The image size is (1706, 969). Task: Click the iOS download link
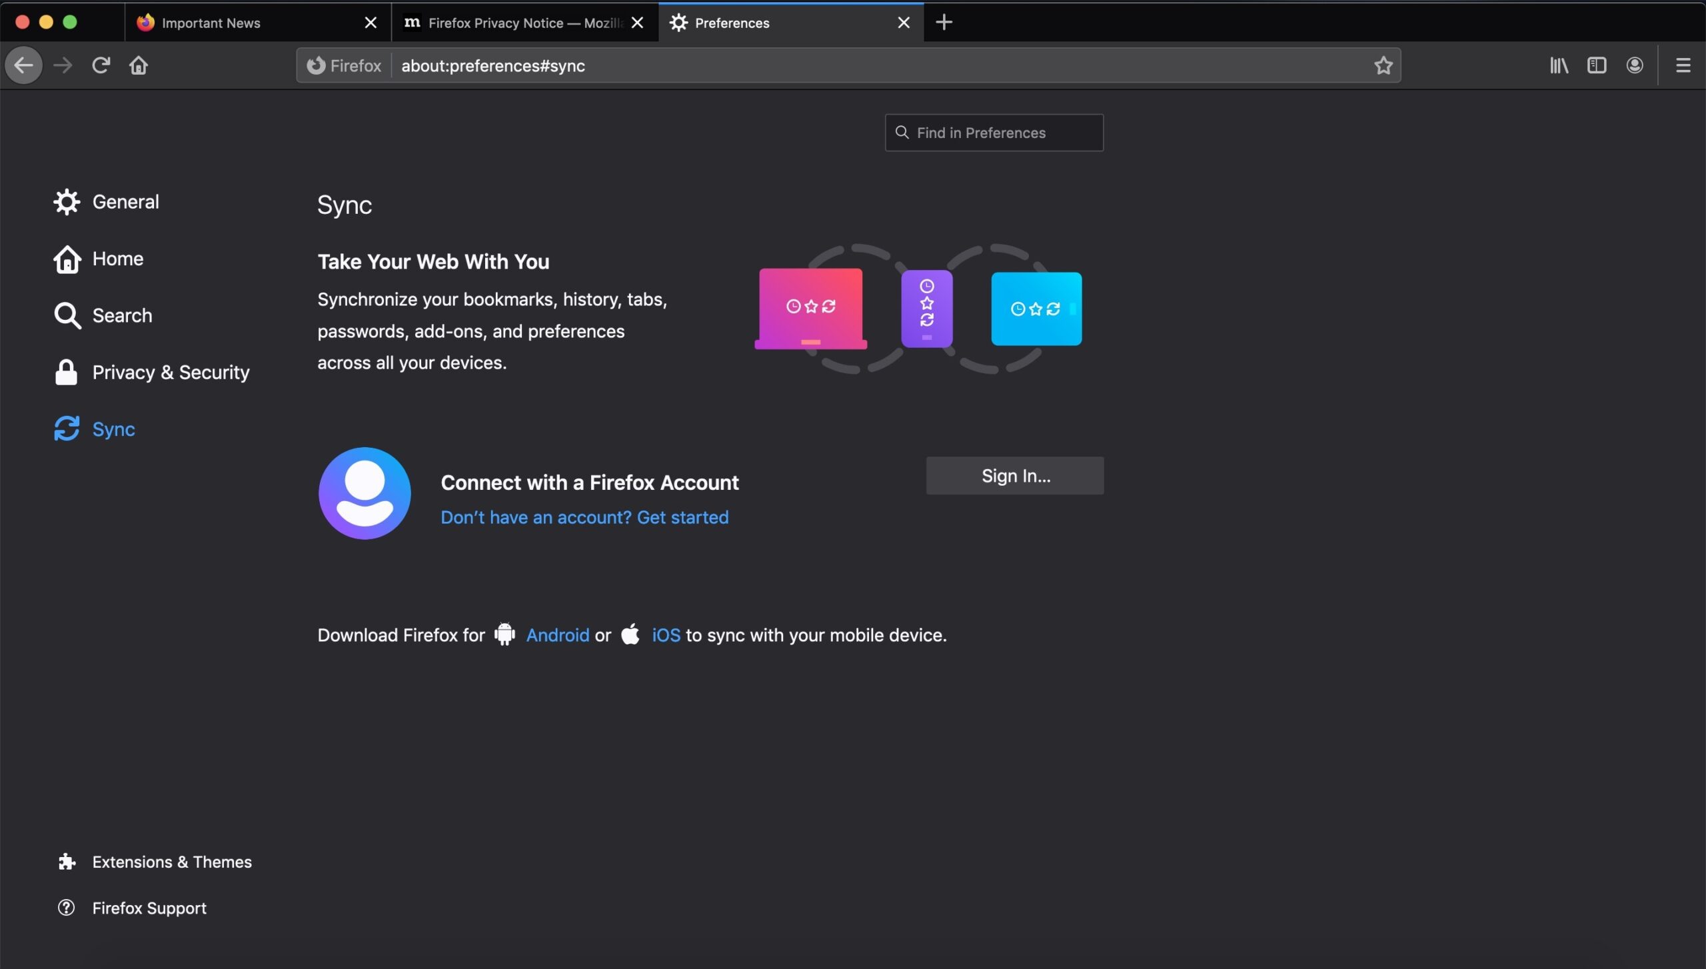coord(664,635)
